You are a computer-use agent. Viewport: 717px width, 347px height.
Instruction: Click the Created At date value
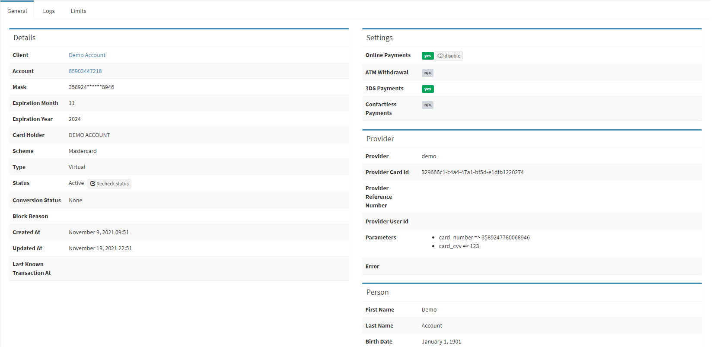tap(99, 232)
